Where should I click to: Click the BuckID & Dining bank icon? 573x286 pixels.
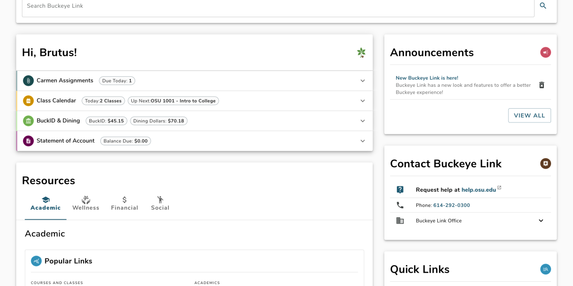click(x=28, y=121)
